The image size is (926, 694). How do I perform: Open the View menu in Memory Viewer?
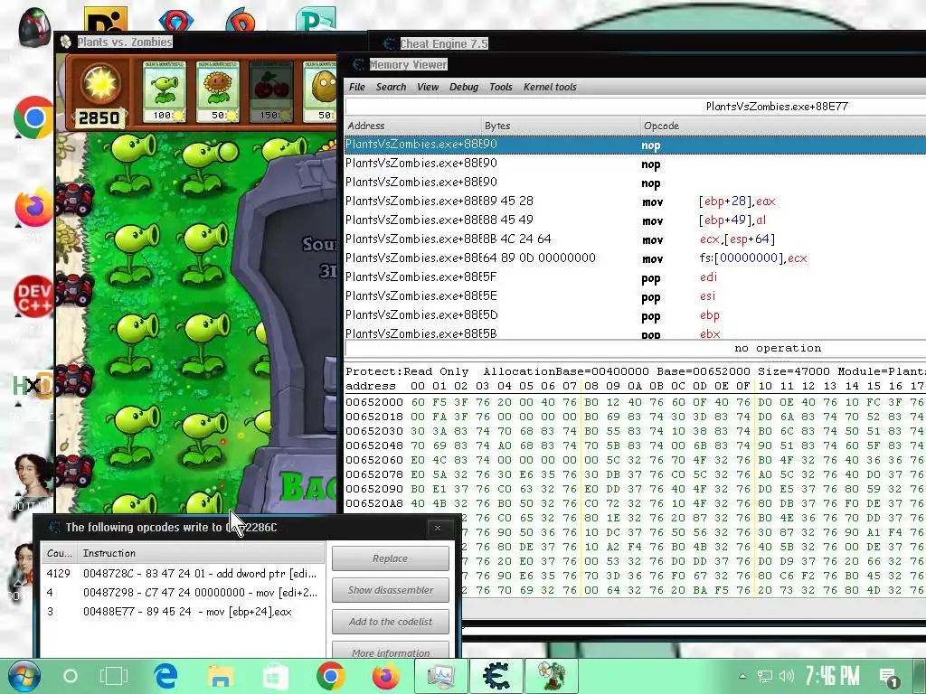(428, 87)
